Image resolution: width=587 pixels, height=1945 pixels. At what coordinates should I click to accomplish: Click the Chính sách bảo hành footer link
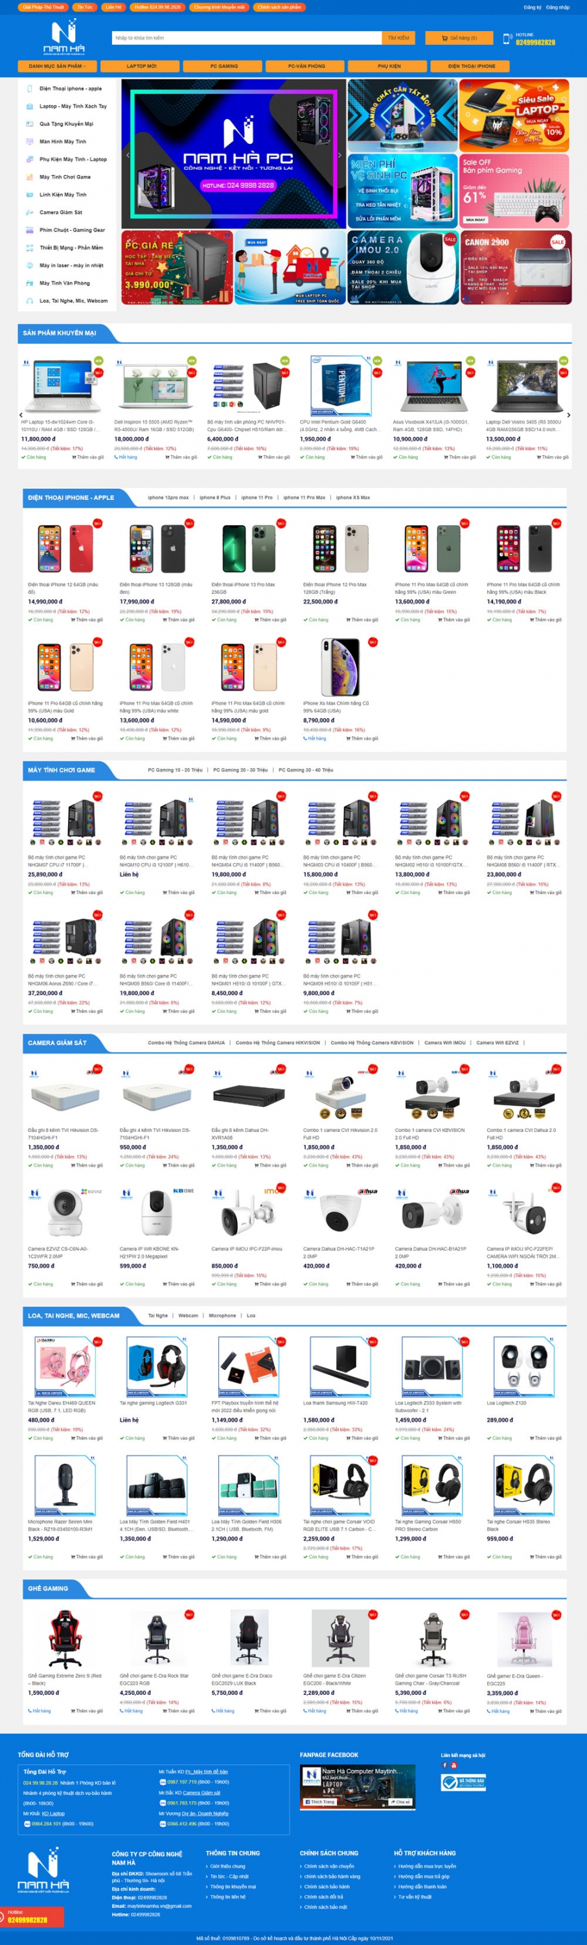tap(327, 1886)
